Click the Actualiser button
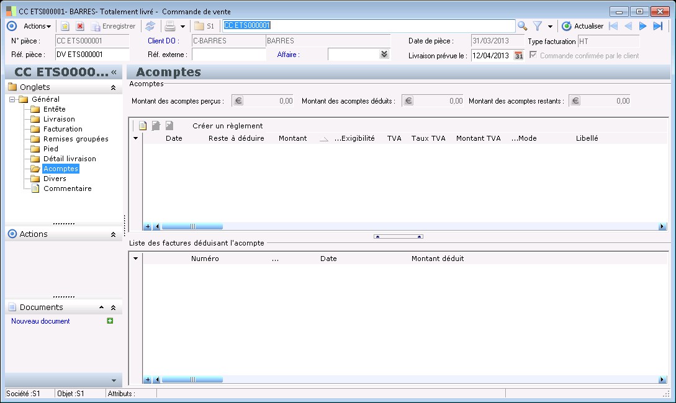Screen dimensions: 676x403 tap(582, 26)
